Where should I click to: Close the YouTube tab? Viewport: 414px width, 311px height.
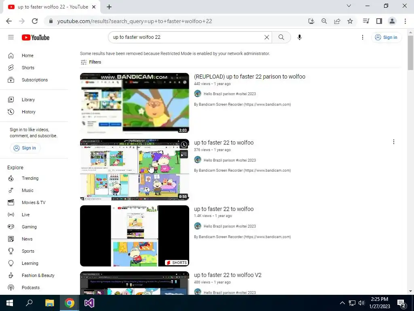coord(94,7)
